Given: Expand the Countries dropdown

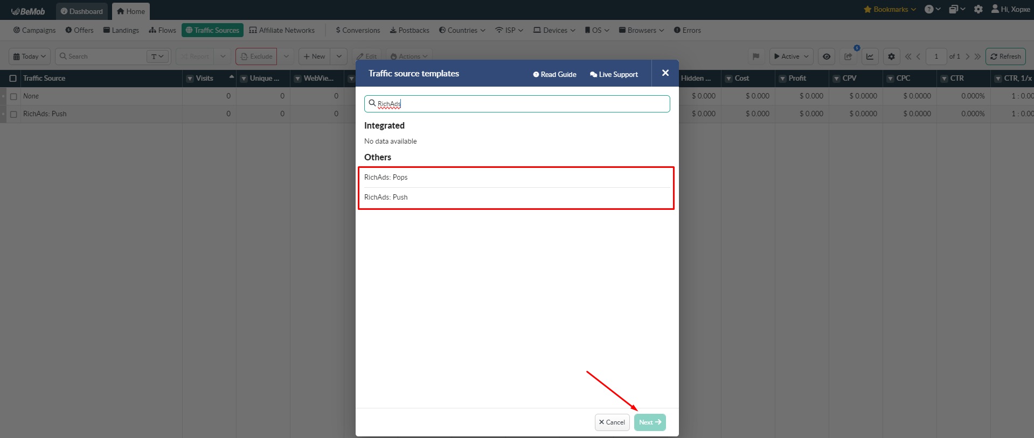Looking at the screenshot, I should click(462, 30).
